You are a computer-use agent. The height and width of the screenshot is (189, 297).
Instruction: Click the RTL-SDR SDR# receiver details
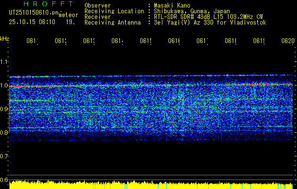coord(209,17)
